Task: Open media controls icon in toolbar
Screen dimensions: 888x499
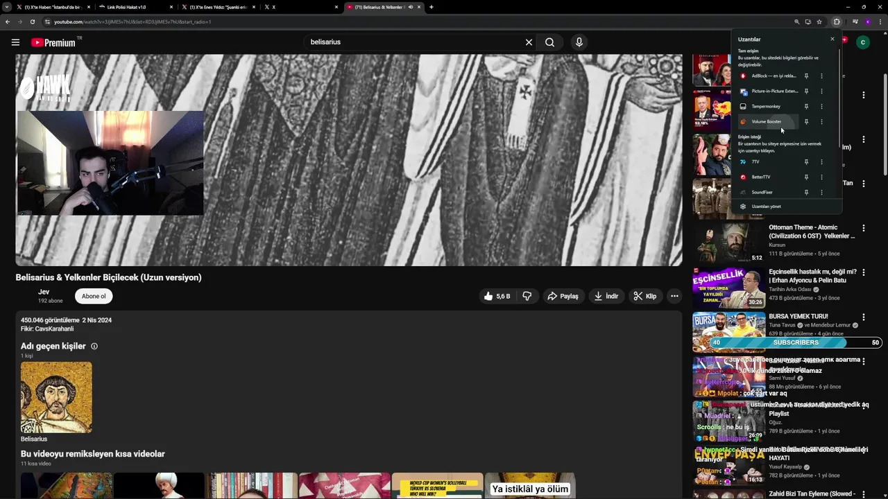Action: click(x=855, y=21)
